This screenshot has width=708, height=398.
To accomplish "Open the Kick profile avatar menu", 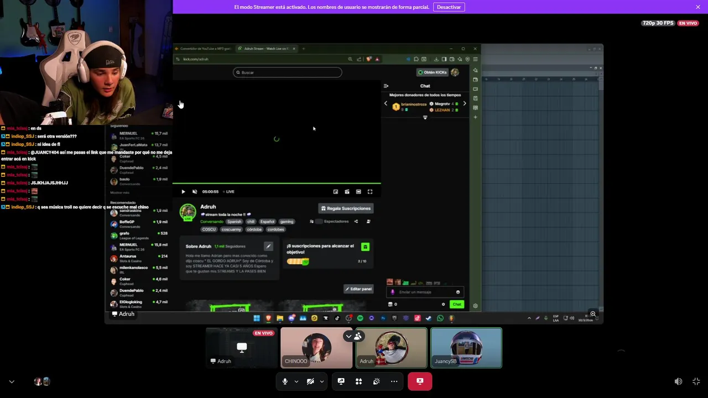I will 455,72.
